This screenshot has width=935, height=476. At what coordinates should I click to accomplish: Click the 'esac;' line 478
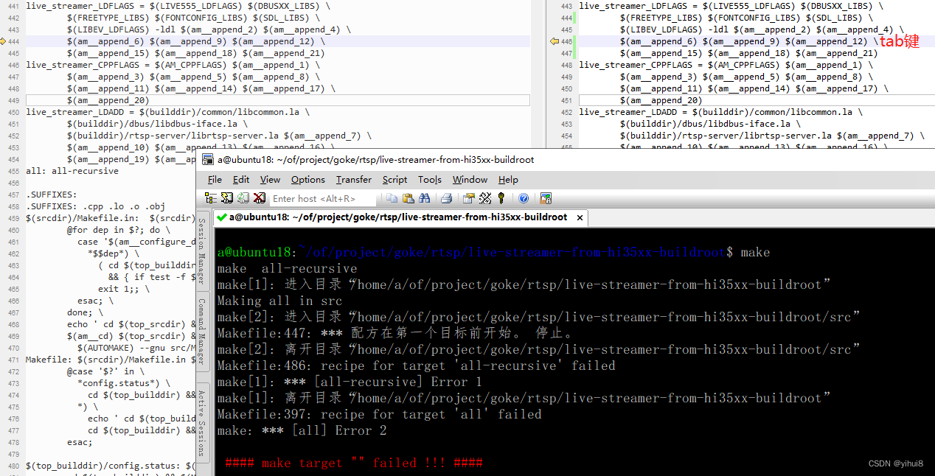[x=80, y=442]
